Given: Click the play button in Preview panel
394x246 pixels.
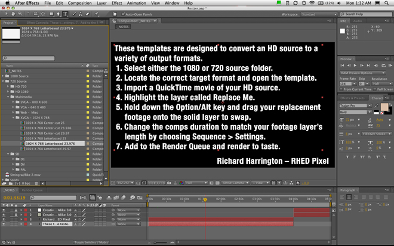Looking at the screenshot, I should pyautogui.click(x=355, y=66).
